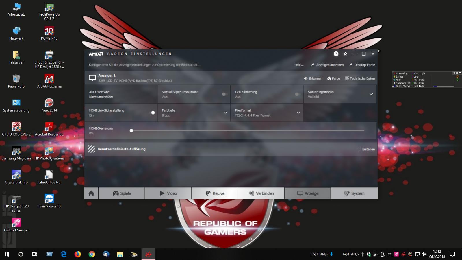Screen dimensions: 462x260
Task: Select HP Deskjet 3520 series desktop icon
Action: click(x=16, y=203)
